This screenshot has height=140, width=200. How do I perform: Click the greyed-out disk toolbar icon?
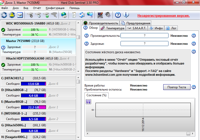54,15
